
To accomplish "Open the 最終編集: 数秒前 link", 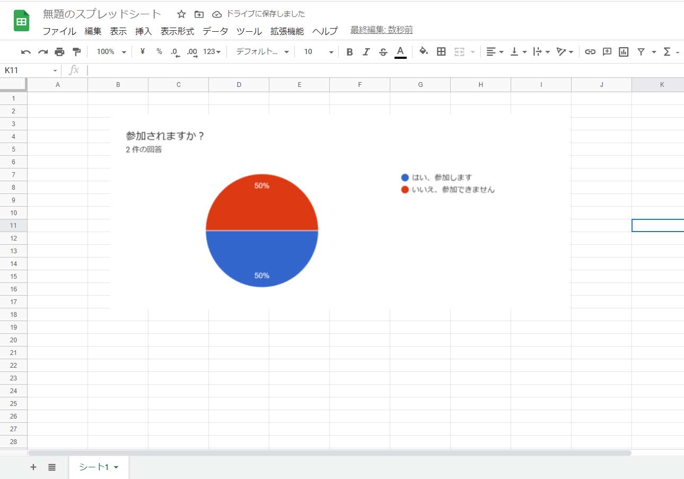I will [x=381, y=30].
